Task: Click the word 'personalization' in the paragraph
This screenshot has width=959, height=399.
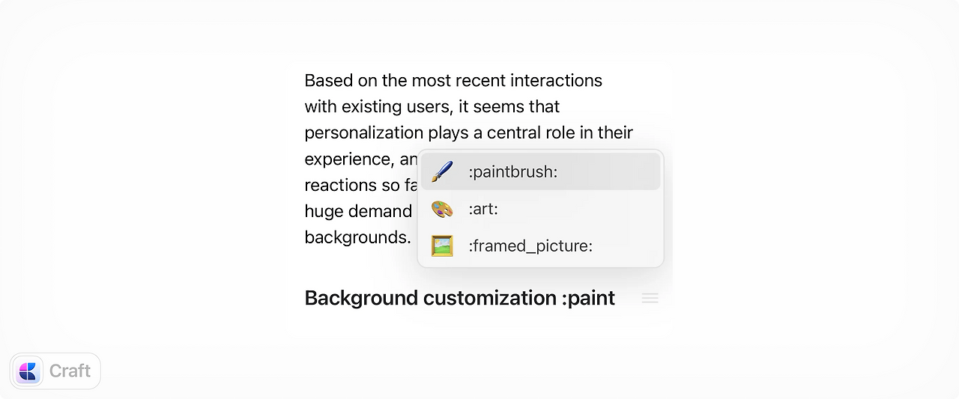Action: (364, 133)
